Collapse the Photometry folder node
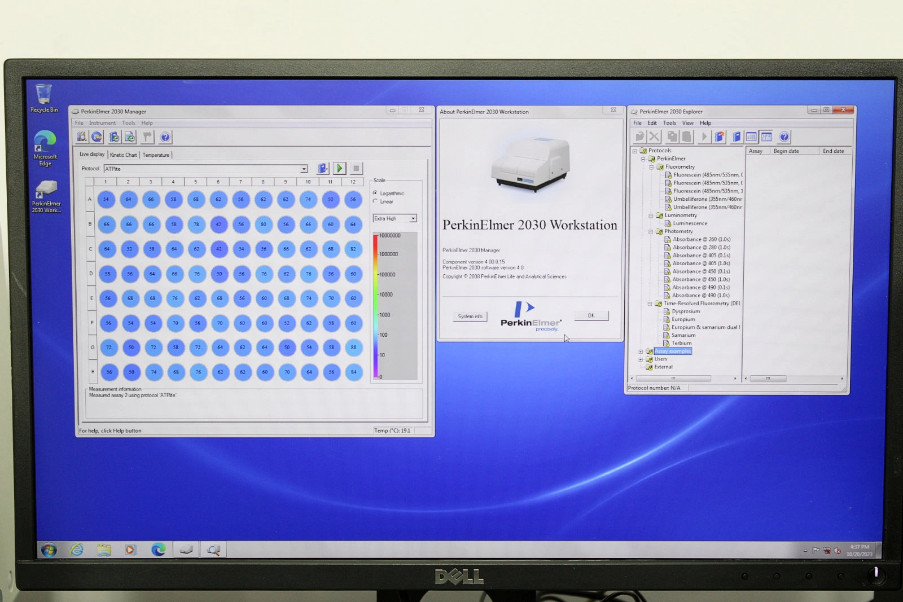 coord(651,231)
